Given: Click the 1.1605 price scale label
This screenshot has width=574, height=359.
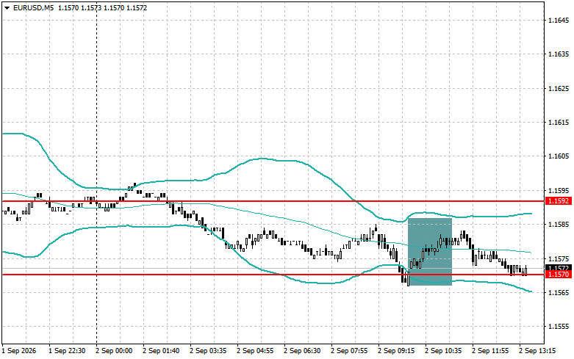Looking at the screenshot, I should tap(559, 156).
